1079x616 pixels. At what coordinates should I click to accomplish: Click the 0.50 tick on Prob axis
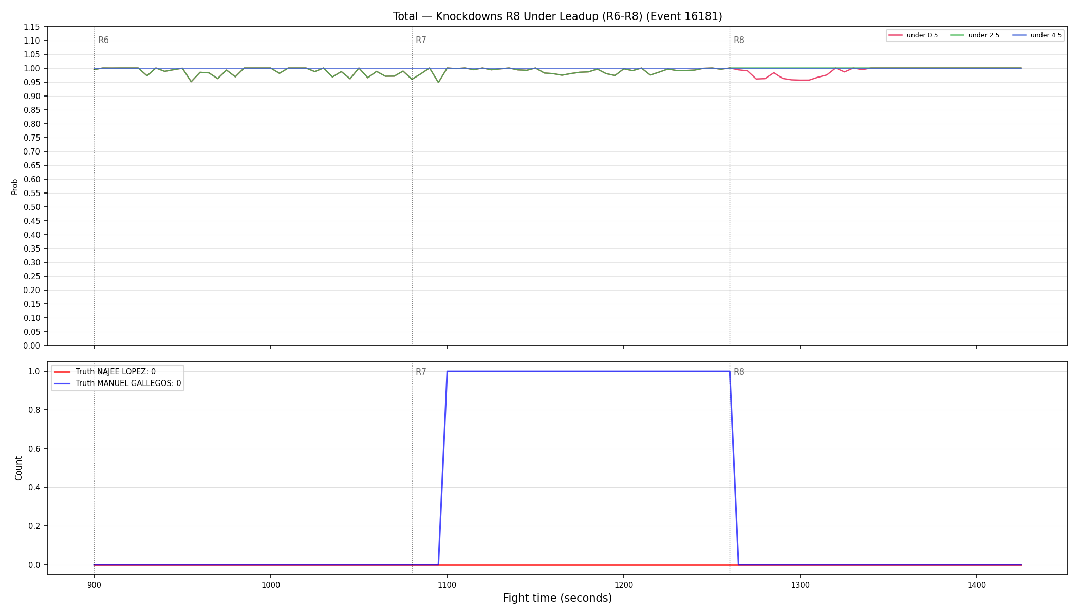tap(31, 207)
